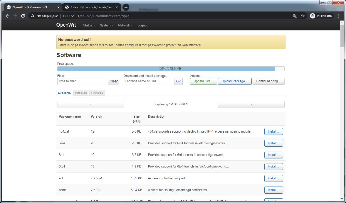Screen dimensions: 346x203
Task: Install the 464xlat package
Action: click(274, 131)
